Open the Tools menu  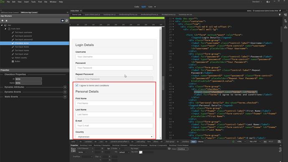[x=33, y=2]
